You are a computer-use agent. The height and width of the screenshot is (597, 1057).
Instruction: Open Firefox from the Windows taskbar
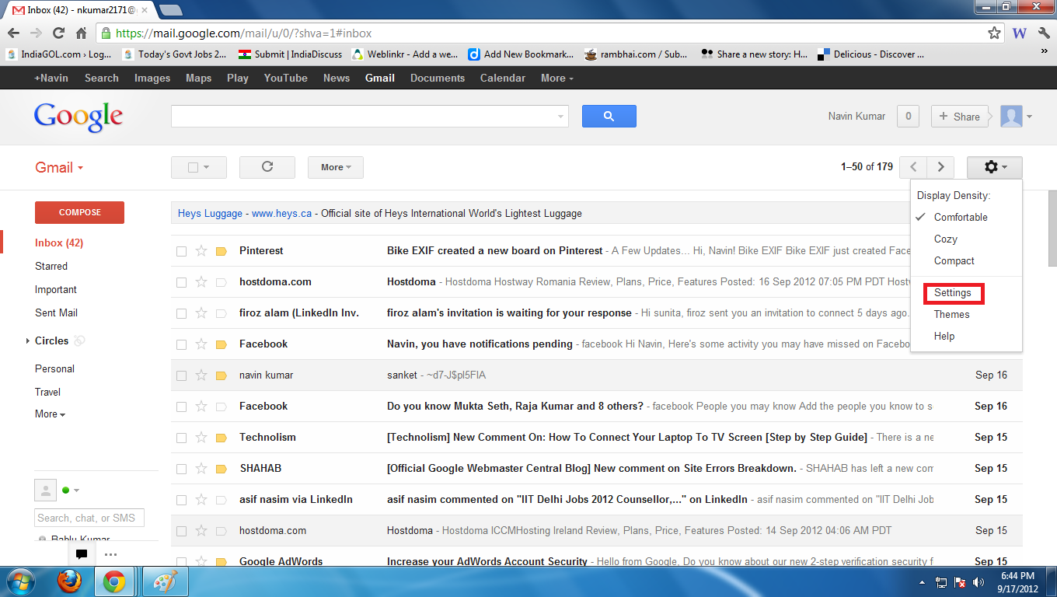click(70, 581)
